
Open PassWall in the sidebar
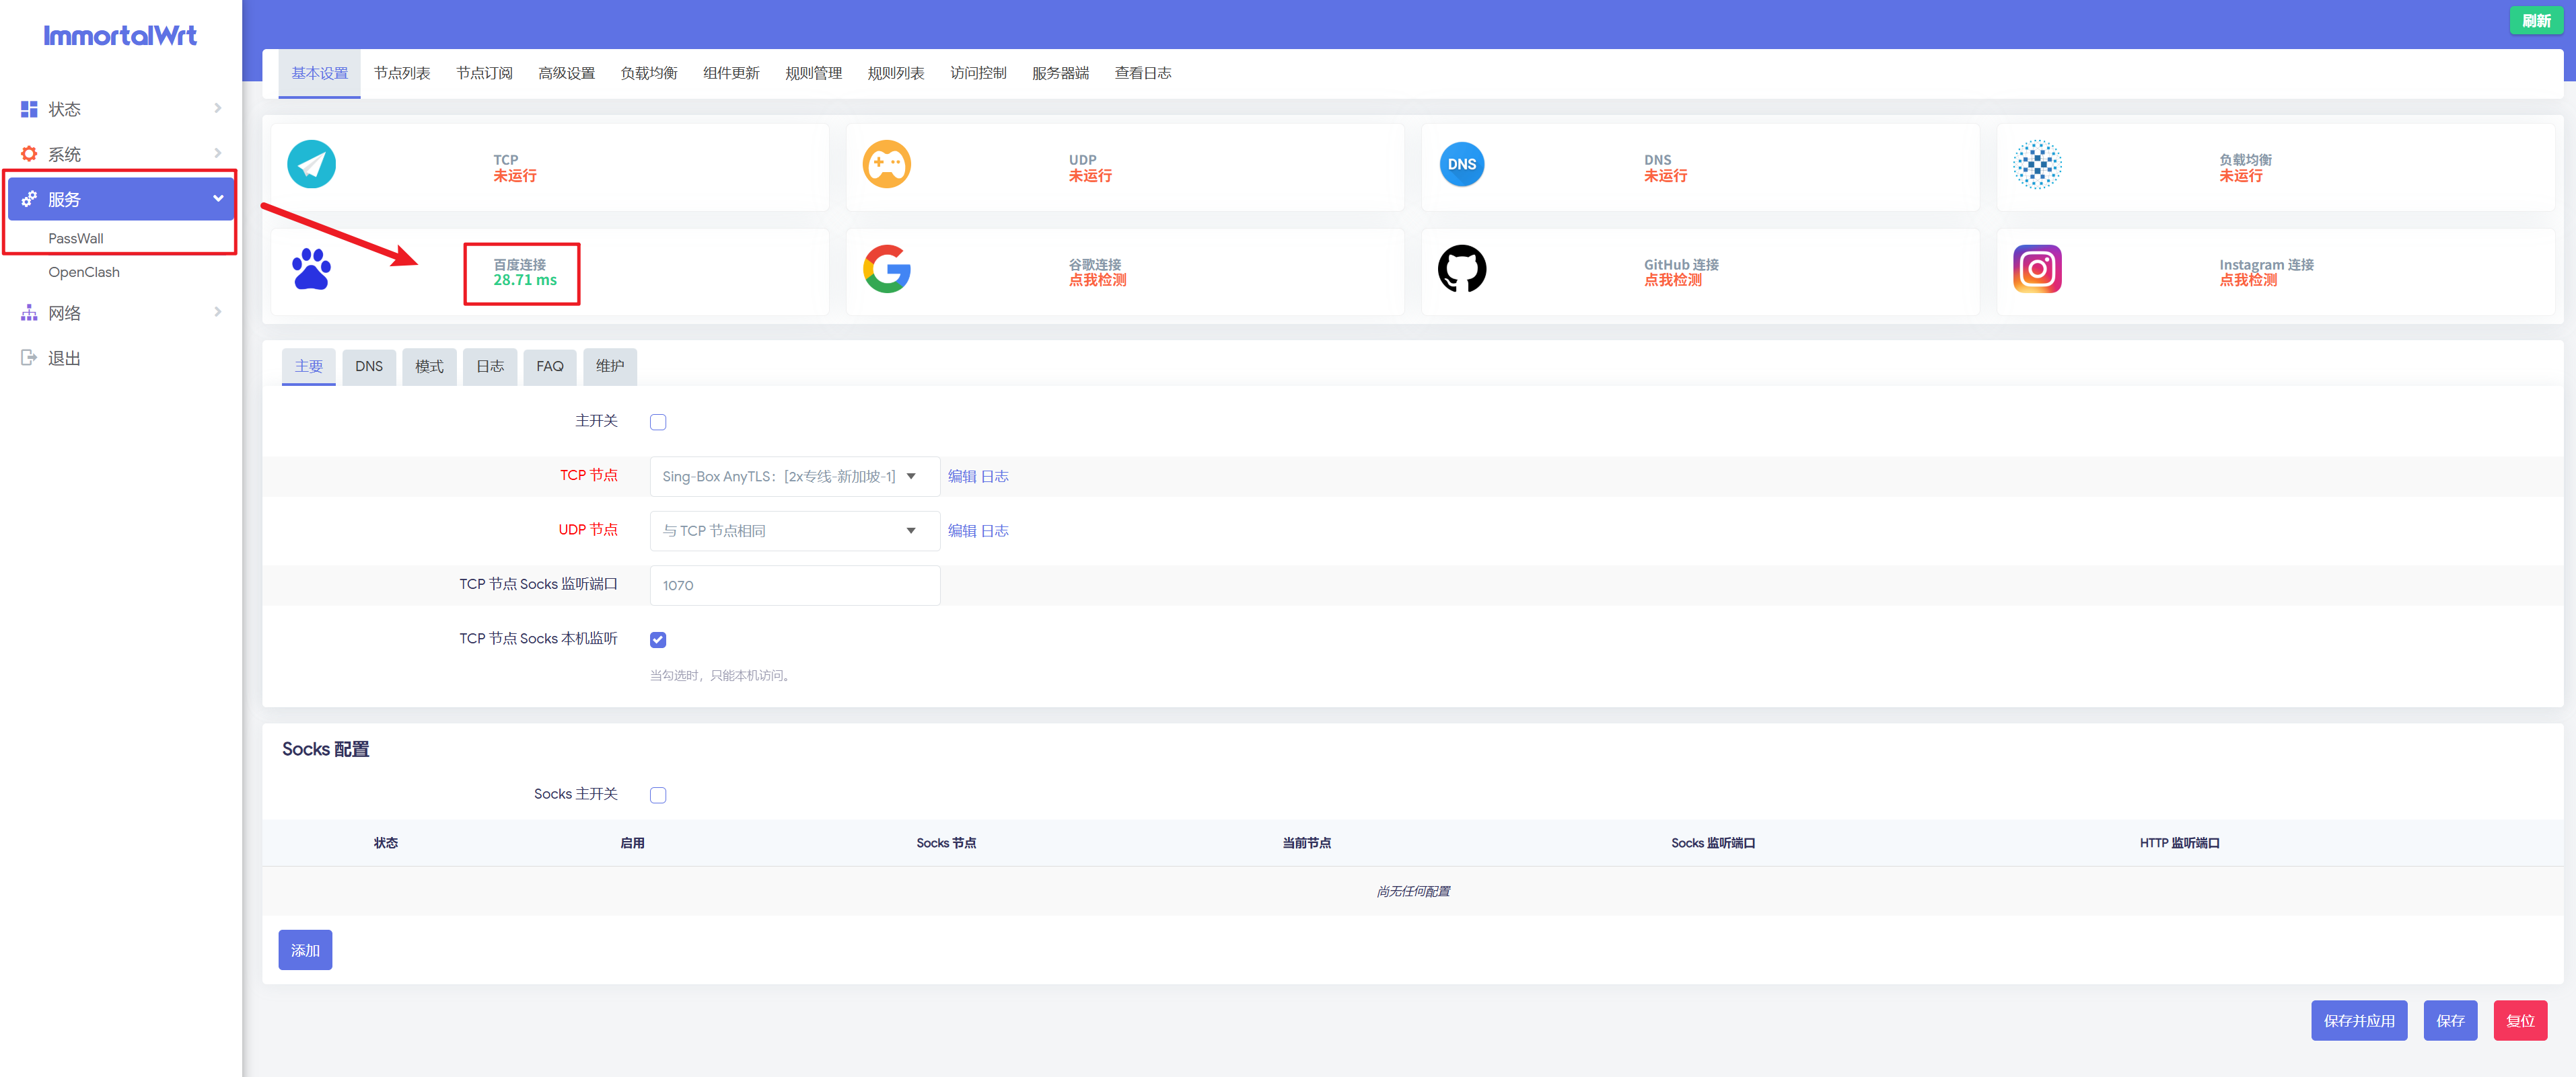pos(76,239)
